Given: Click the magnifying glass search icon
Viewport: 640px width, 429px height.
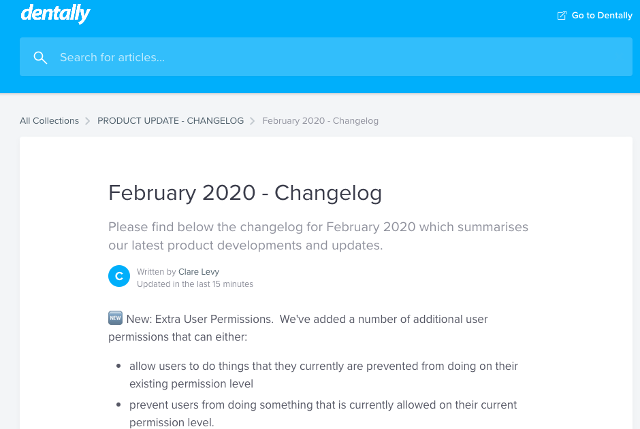Looking at the screenshot, I should point(40,57).
